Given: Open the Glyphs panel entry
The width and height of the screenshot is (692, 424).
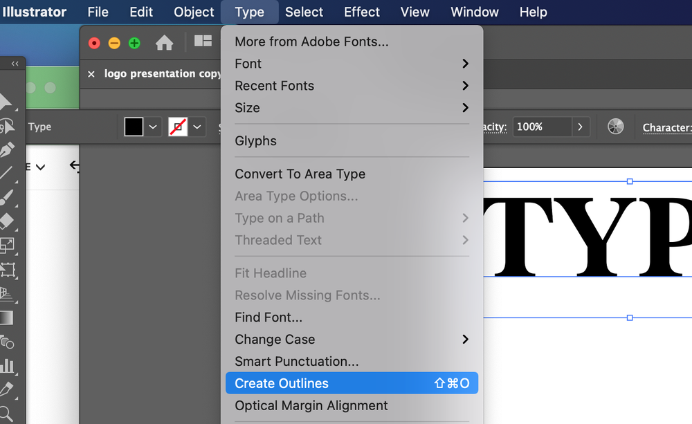Looking at the screenshot, I should pyautogui.click(x=352, y=140).
